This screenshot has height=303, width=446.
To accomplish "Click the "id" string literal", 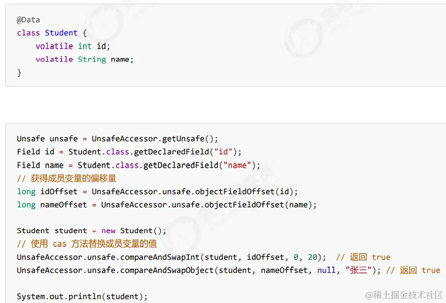I will click(x=223, y=152).
